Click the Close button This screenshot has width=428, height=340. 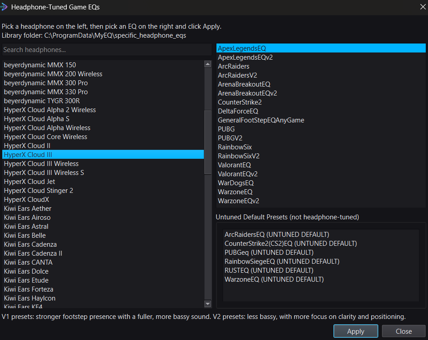click(403, 331)
